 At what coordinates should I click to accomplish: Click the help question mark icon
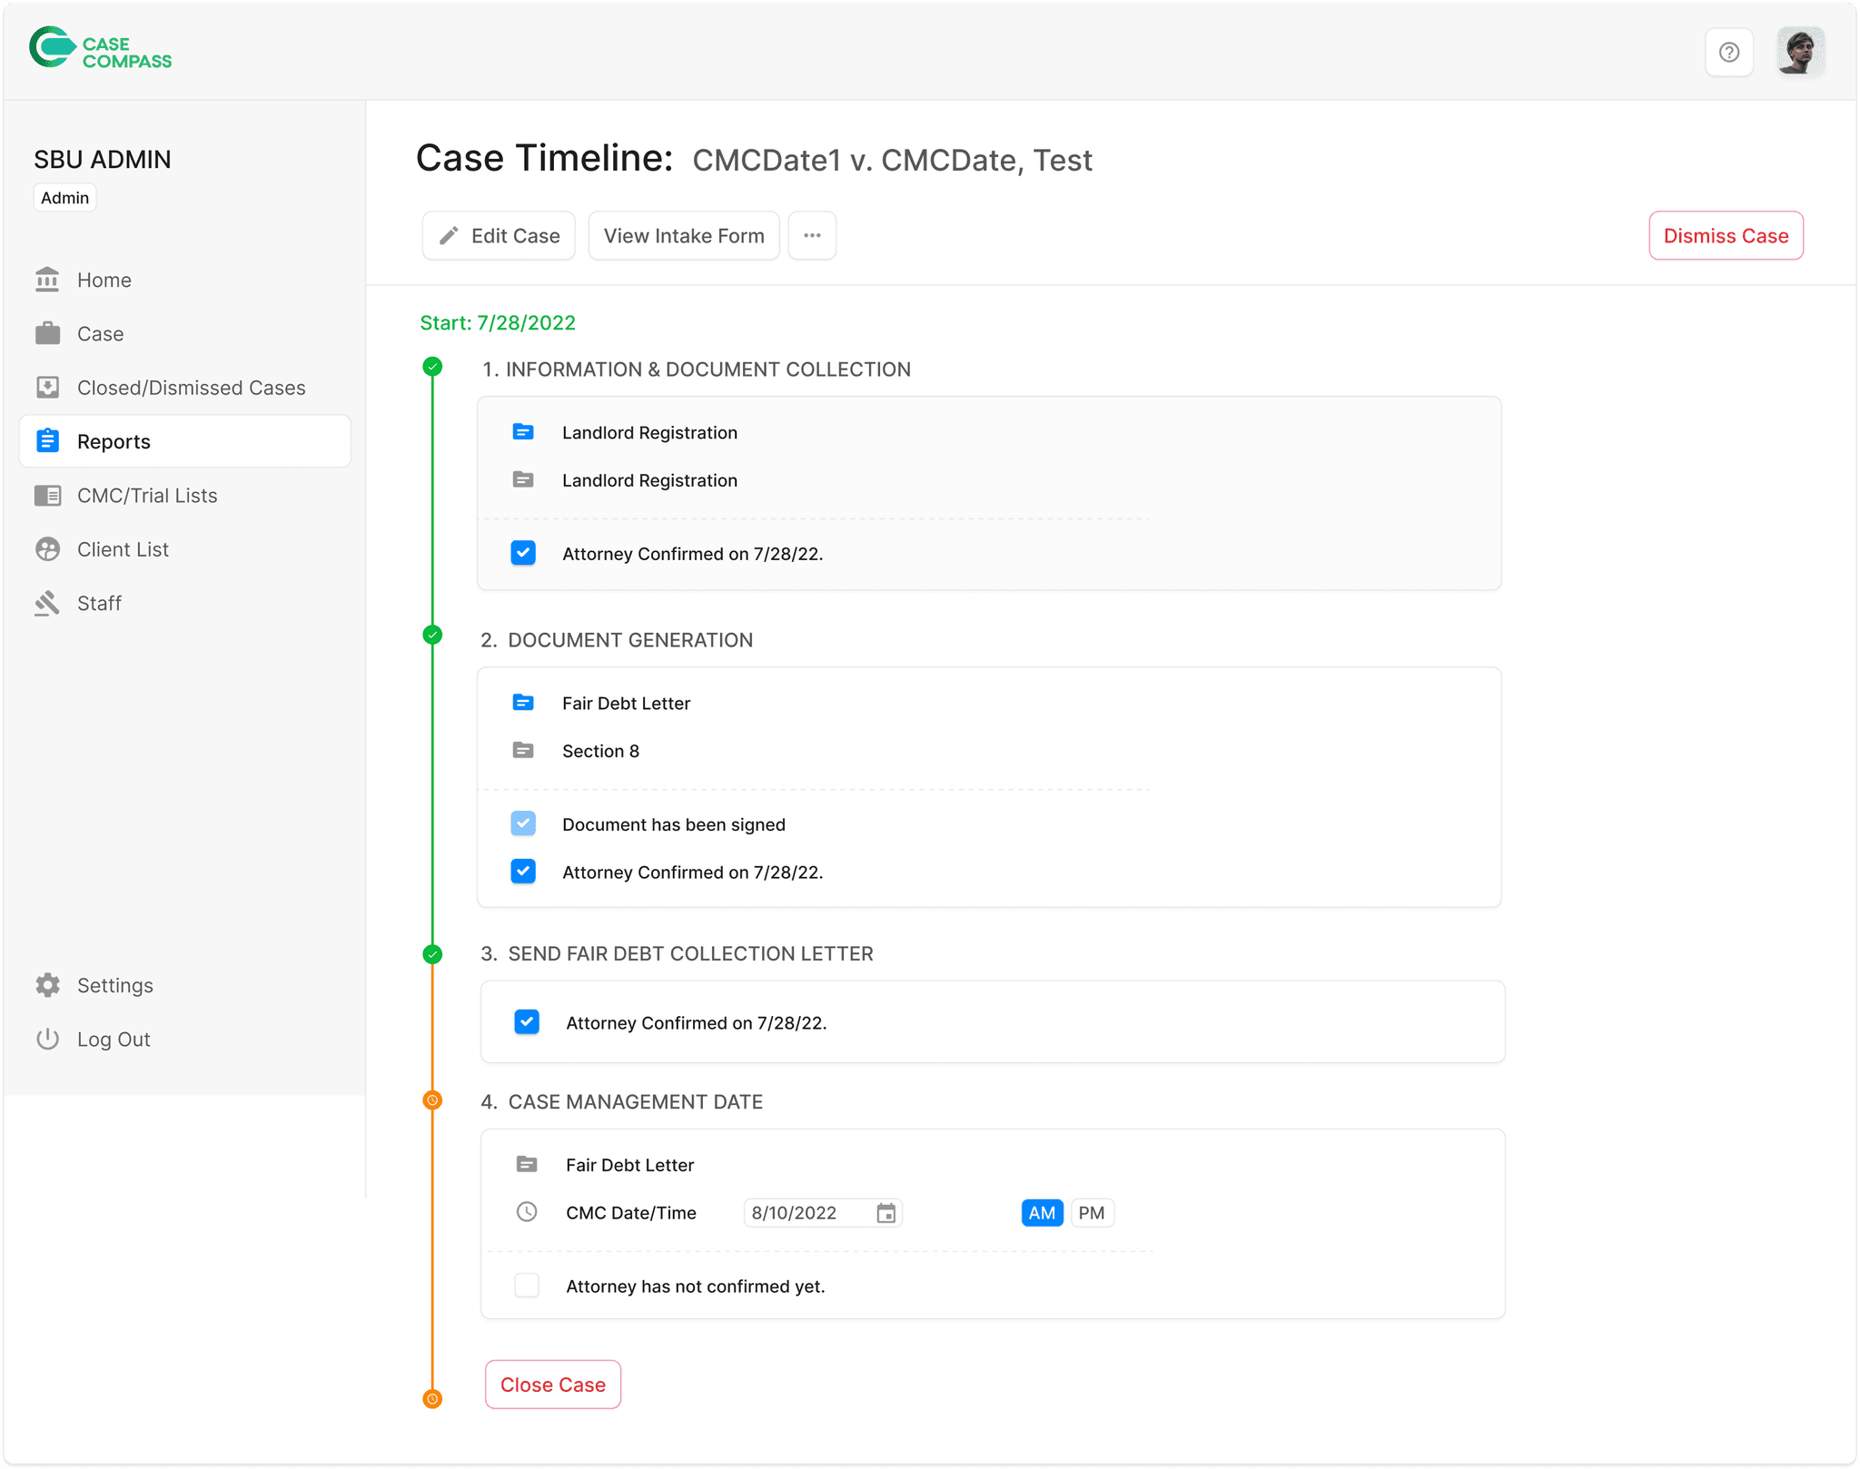(1728, 53)
